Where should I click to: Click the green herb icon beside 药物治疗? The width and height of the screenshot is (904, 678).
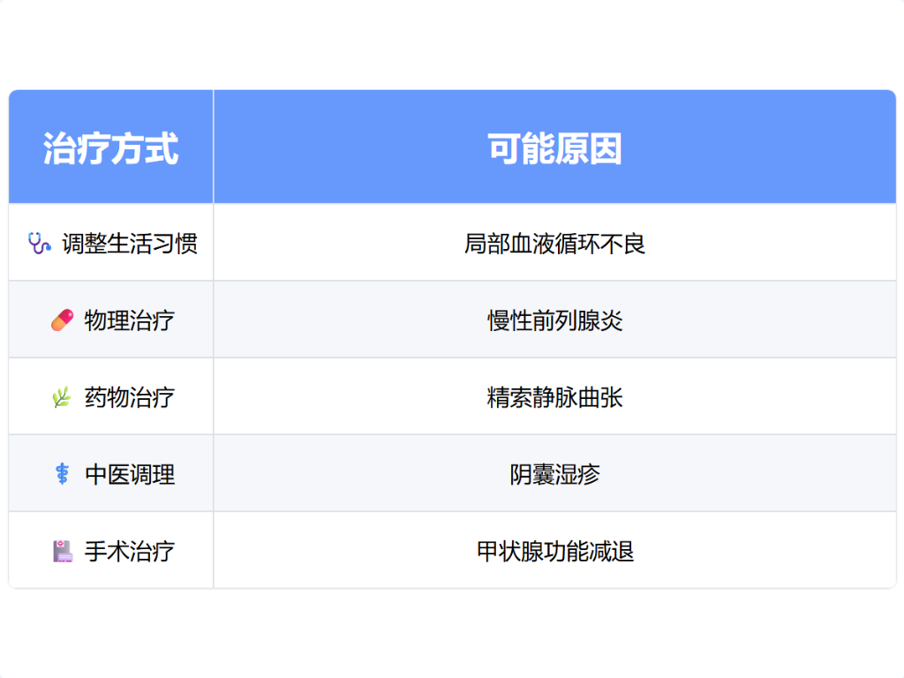[x=62, y=397]
